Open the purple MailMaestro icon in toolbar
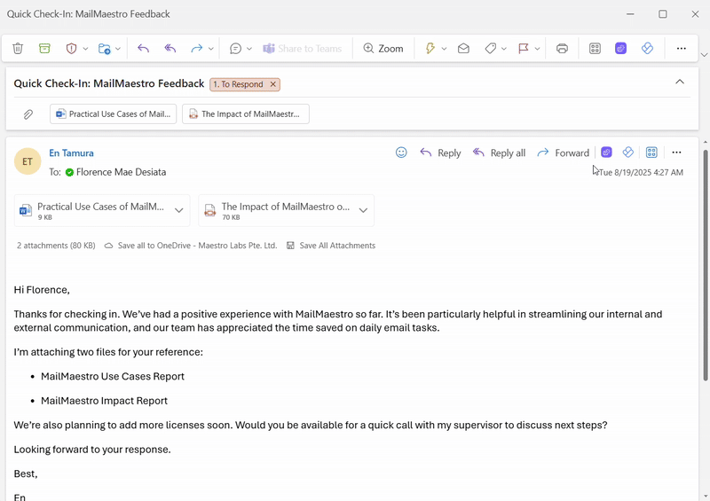Viewport: 710px width, 501px height. 620,49
